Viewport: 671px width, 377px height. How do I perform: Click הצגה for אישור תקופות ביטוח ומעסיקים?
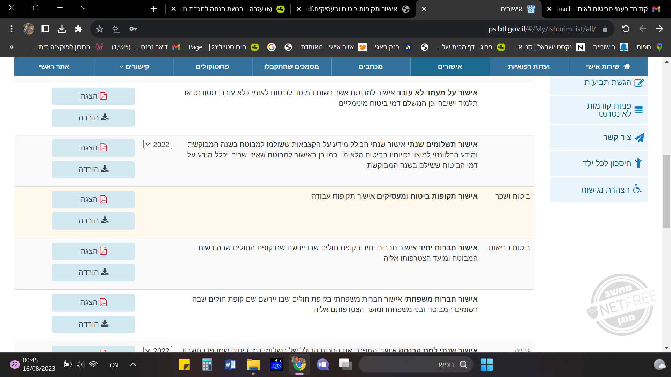point(93,199)
